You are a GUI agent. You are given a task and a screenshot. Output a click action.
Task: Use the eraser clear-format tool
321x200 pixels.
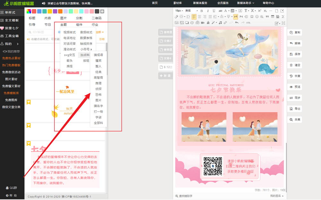click(176, 17)
